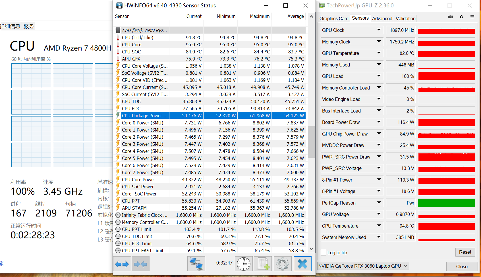Enable the Log to file checkbox
Image resolution: width=481 pixels, height=277 pixels.
coord(324,253)
